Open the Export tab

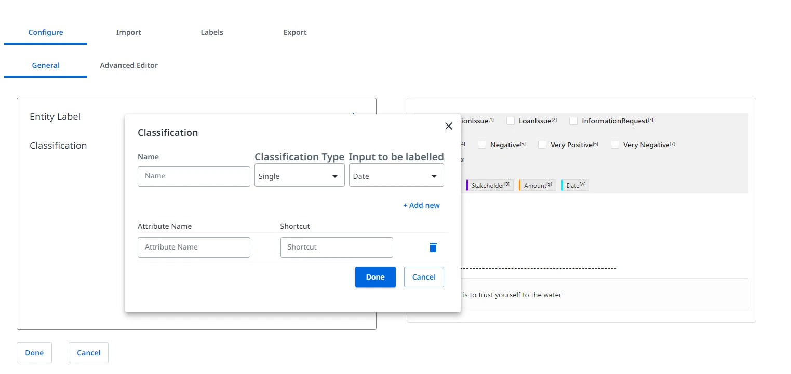coord(295,32)
